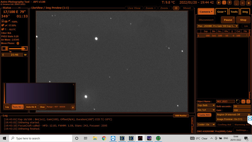
Task: Toggle the Live View button
Action: (x=134, y=8)
